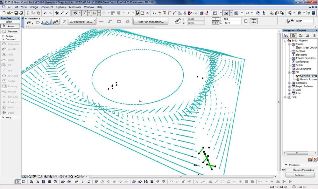Select the rectangular beam geometry method
This screenshot has width=318, height=189.
pos(119,22)
